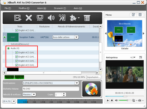Open the Buca delle Lettere resize dropdown

click(x=76, y=37)
